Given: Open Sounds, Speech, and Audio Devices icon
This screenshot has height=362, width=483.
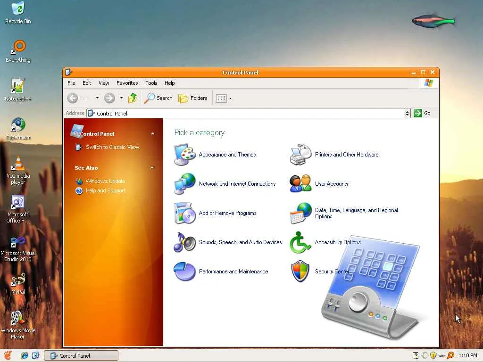Looking at the screenshot, I should (x=184, y=242).
